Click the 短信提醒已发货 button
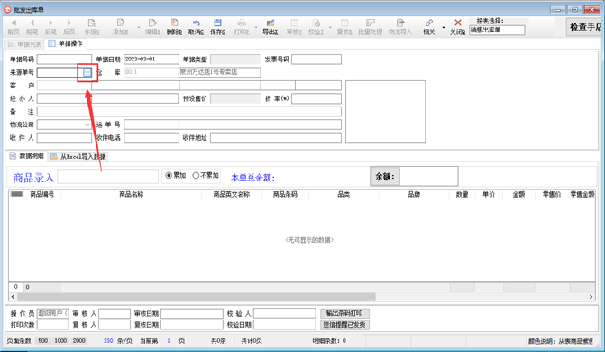Screen dimensions: 605x352 click(344, 325)
